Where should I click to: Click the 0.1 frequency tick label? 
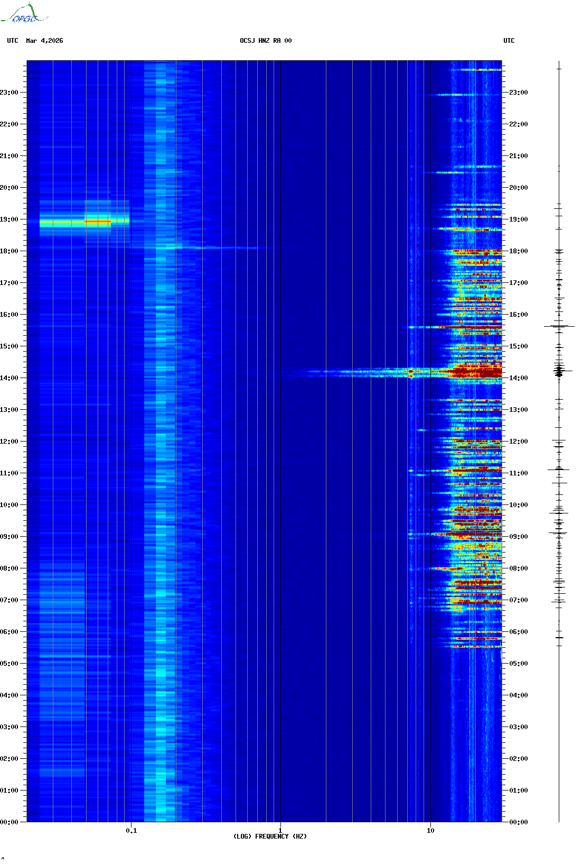pos(132,831)
